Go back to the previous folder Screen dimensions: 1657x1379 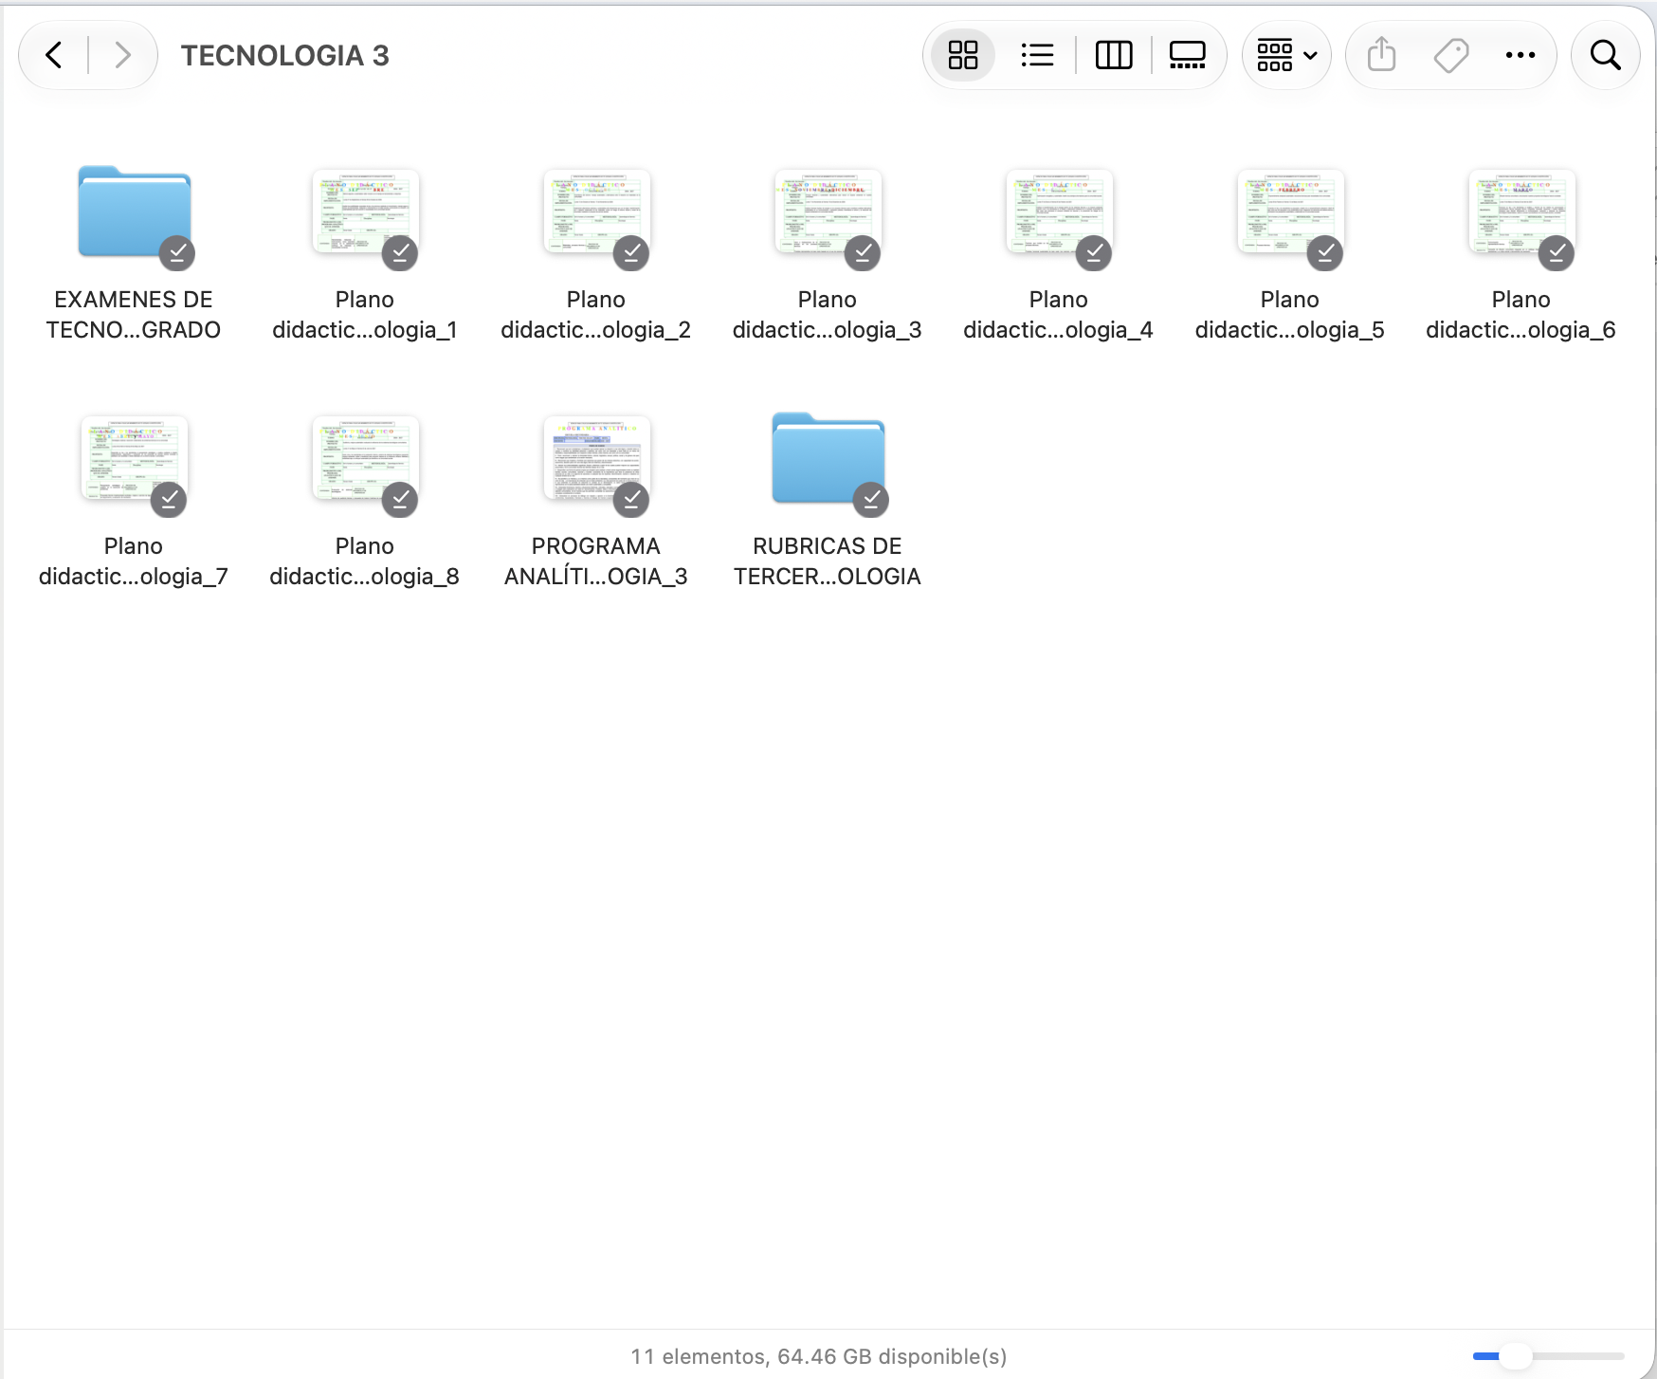tap(55, 55)
